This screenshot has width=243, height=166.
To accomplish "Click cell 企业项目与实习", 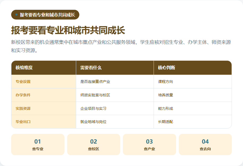I will pos(115,108).
